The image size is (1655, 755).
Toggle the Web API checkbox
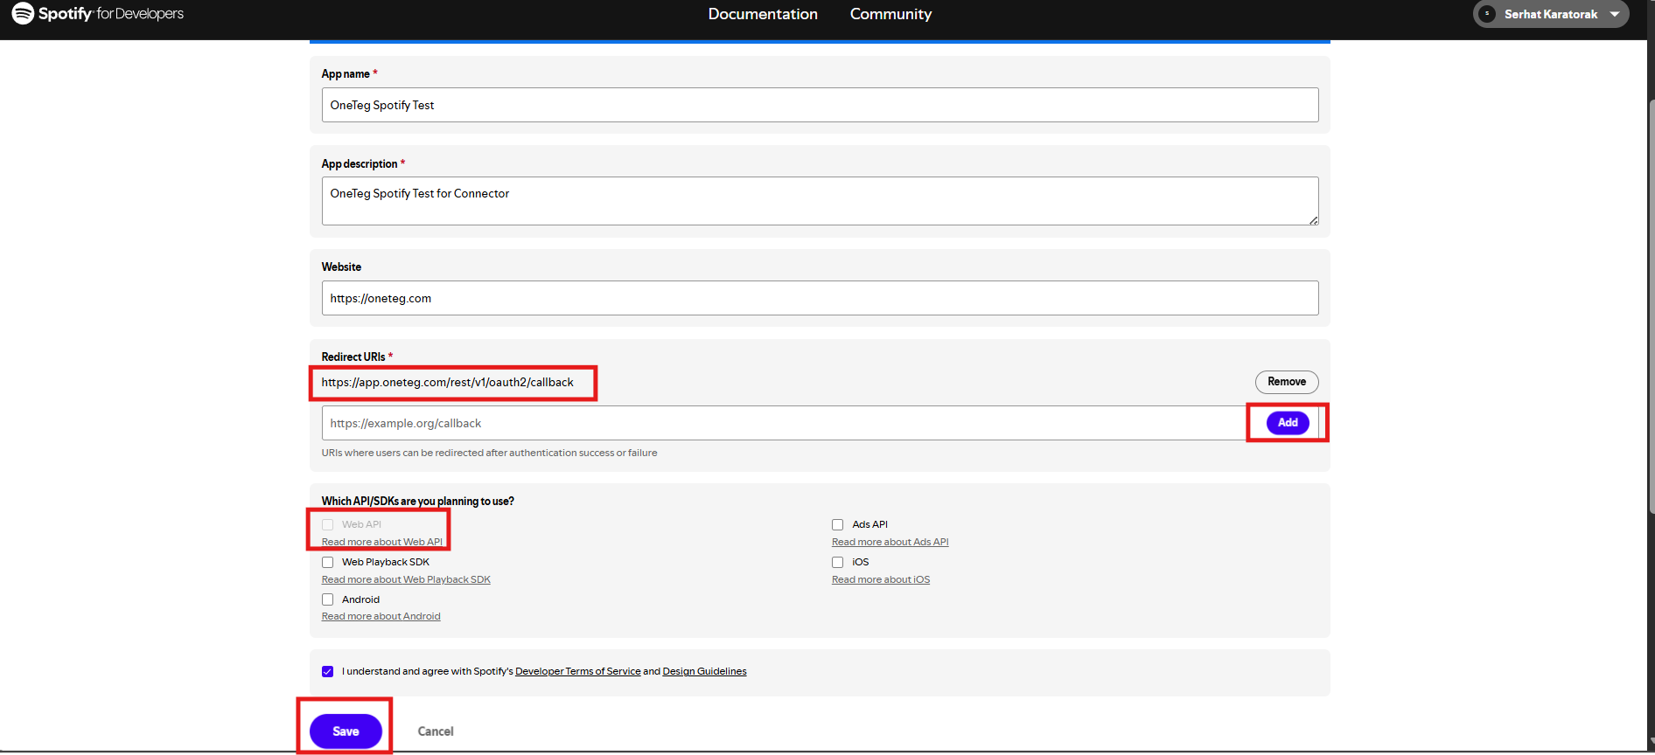tap(328, 524)
